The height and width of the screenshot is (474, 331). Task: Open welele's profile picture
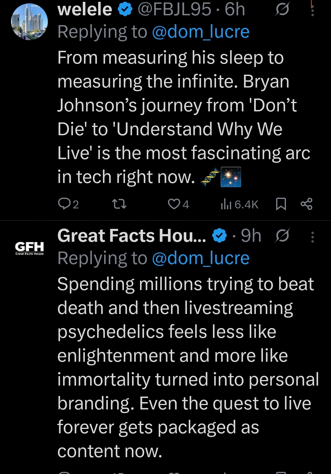click(29, 22)
